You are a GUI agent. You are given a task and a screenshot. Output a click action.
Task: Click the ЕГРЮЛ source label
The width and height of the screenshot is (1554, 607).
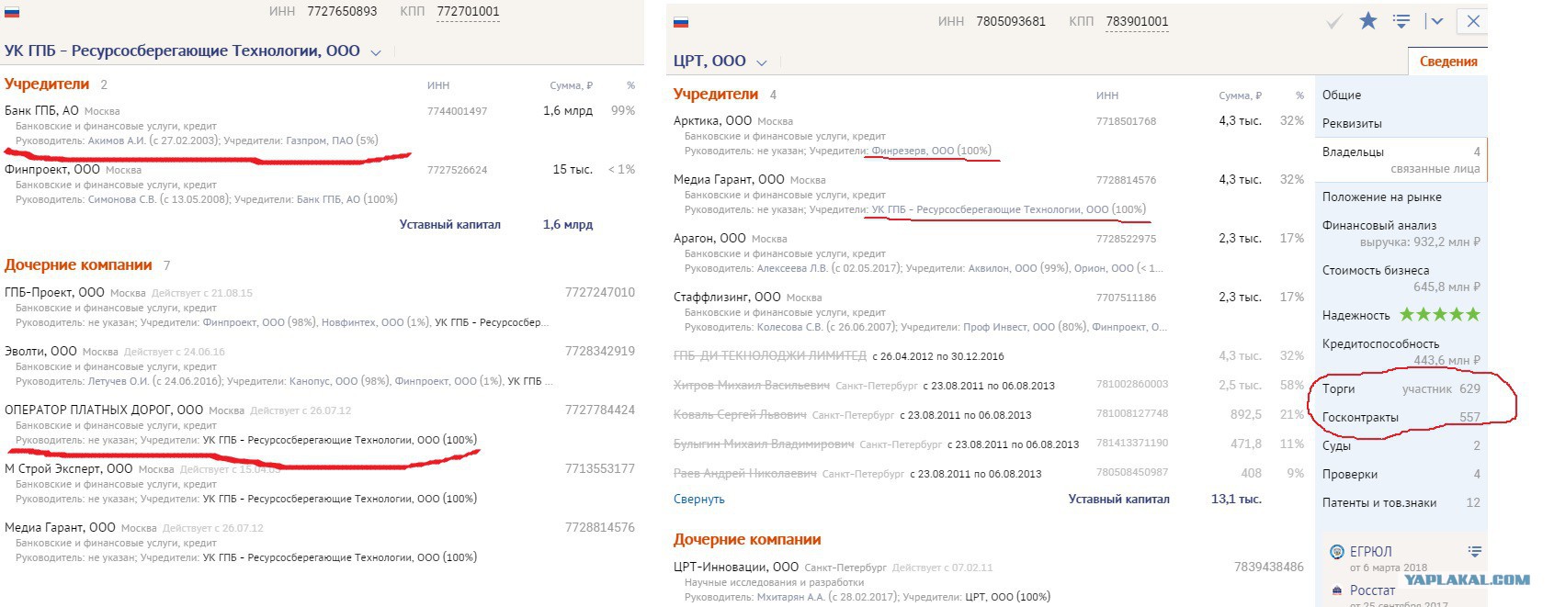[1370, 552]
